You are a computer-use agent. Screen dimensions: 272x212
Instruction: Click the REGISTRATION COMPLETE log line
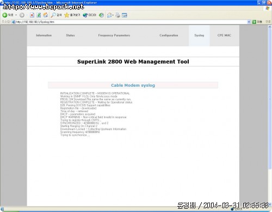96,102
